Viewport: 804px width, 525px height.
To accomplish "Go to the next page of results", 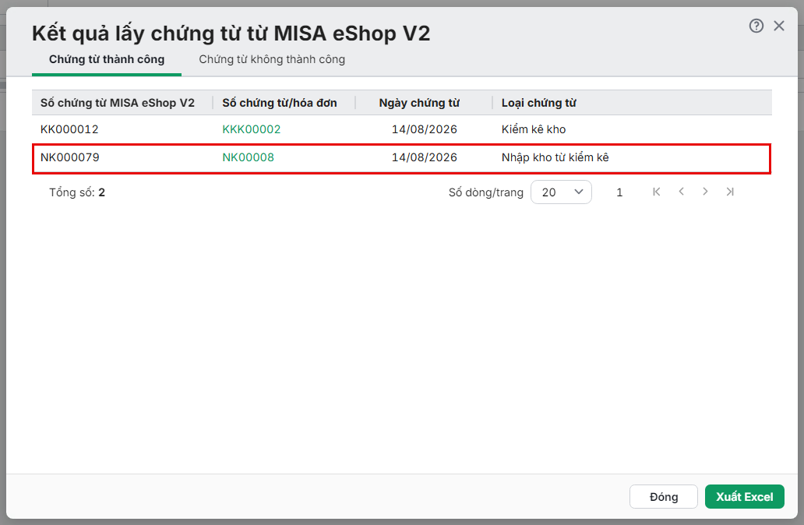I will [x=706, y=192].
